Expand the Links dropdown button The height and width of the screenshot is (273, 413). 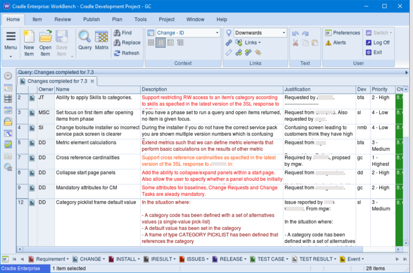point(253,42)
